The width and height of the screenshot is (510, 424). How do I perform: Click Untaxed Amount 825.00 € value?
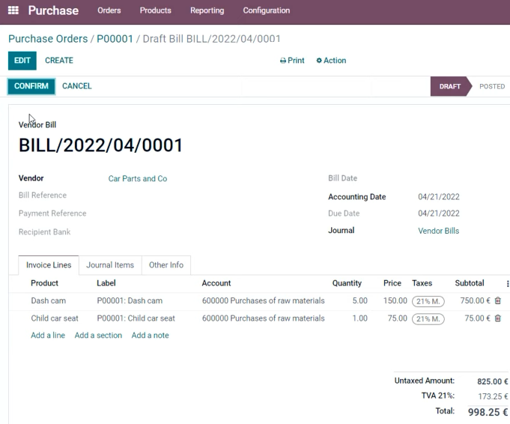493,381
